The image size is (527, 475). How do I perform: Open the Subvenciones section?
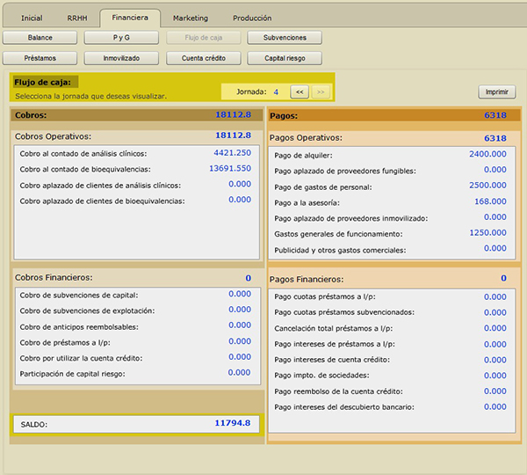coord(285,38)
